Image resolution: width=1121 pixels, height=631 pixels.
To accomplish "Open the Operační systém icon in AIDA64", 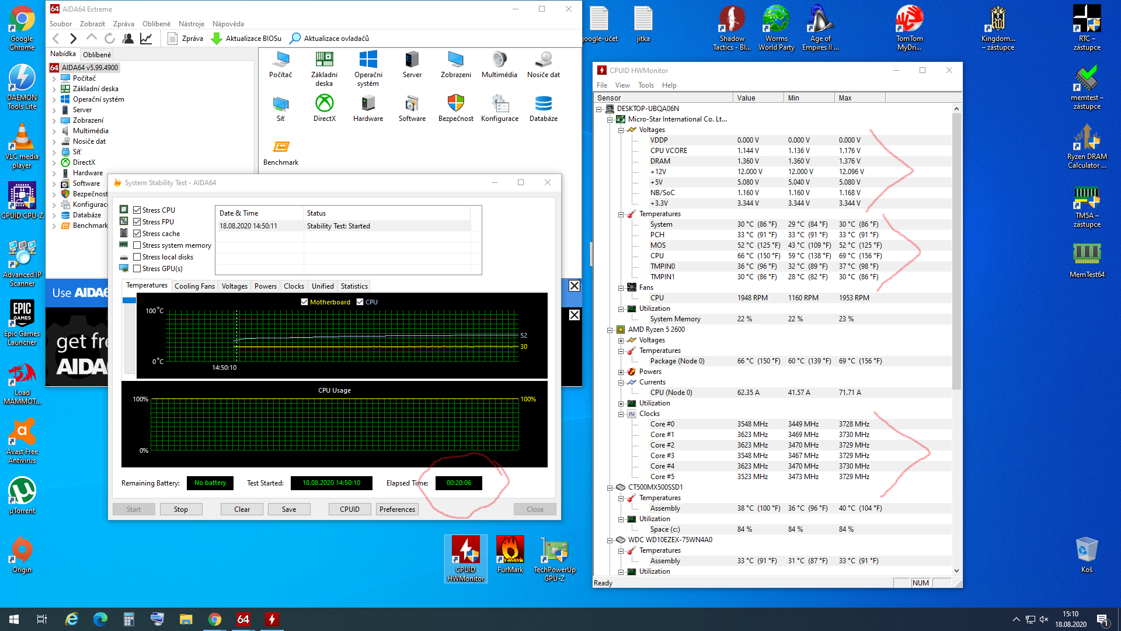I will 368,69.
